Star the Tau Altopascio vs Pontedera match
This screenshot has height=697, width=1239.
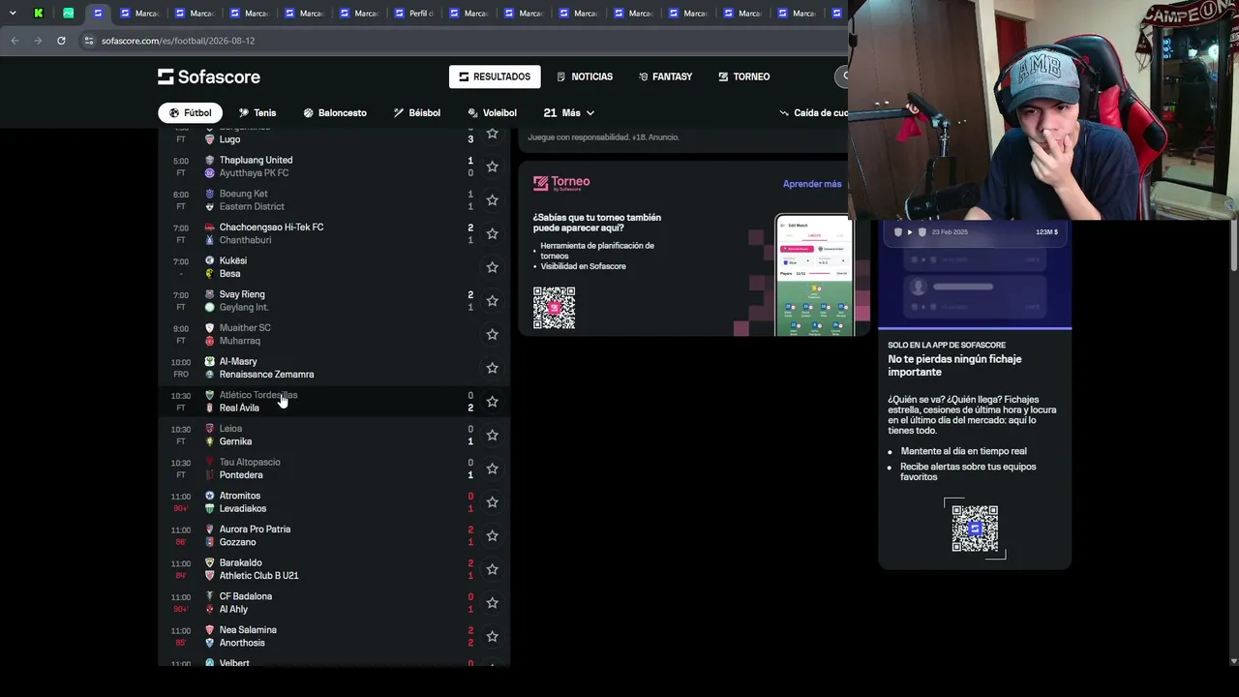point(492,469)
